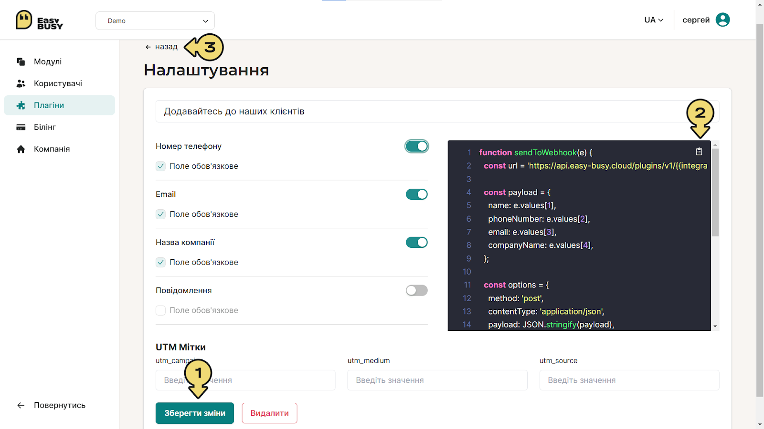The width and height of the screenshot is (764, 429).
Task: Open the сергей user menu
Action: click(x=706, y=20)
